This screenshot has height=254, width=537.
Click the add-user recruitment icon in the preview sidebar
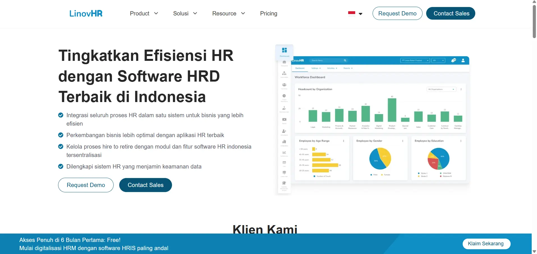tap(284, 131)
